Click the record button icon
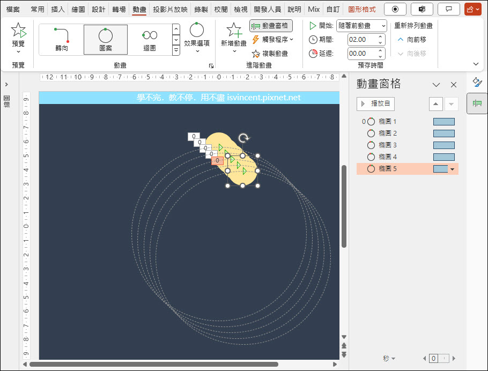The width and height of the screenshot is (488, 371). (395, 9)
